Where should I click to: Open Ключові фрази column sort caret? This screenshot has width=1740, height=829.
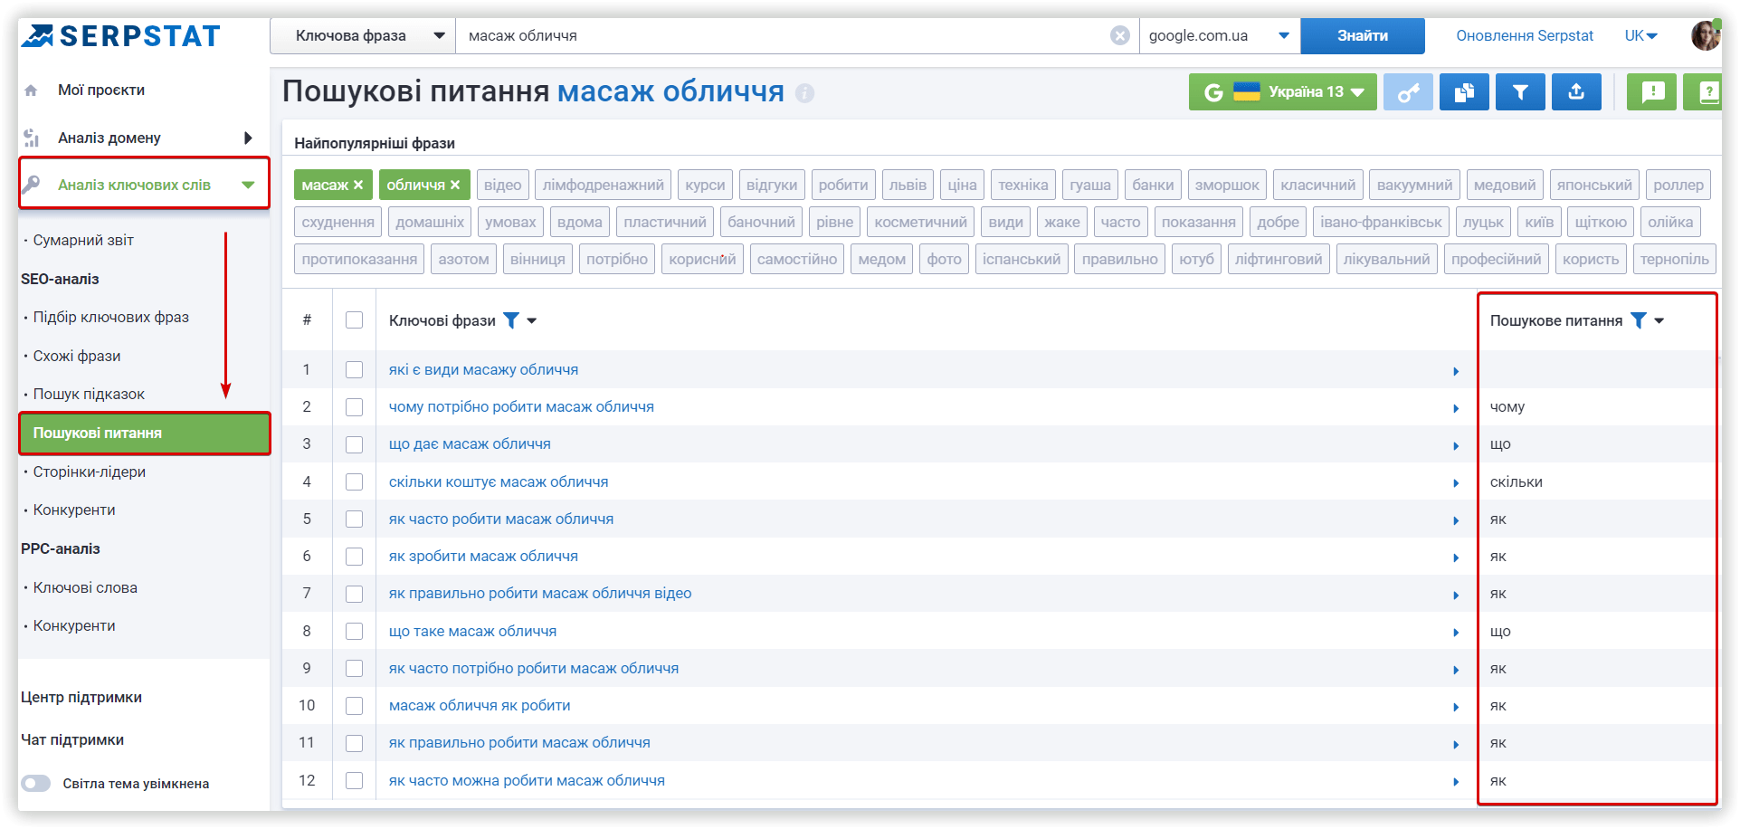tap(532, 321)
